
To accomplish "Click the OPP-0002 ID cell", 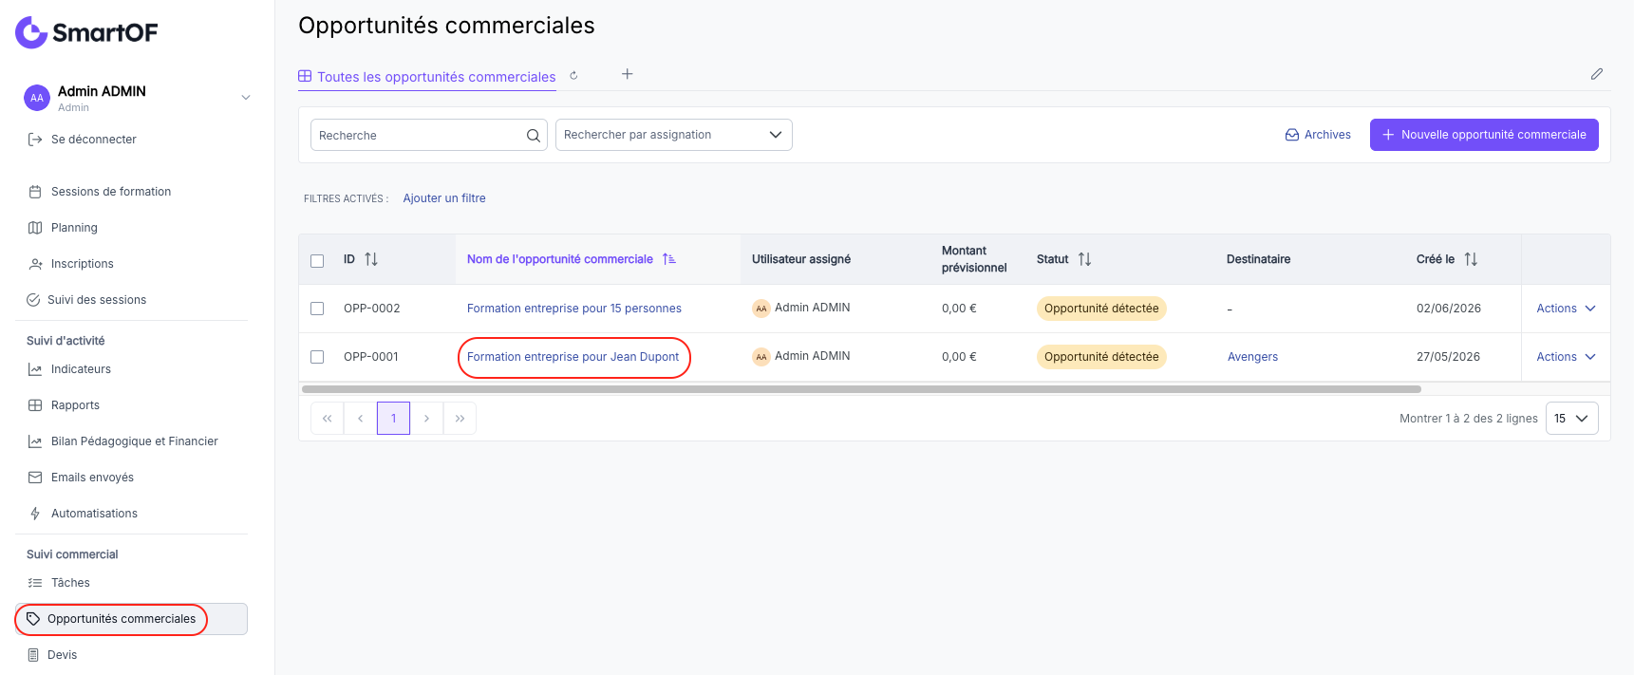I will point(371,309).
